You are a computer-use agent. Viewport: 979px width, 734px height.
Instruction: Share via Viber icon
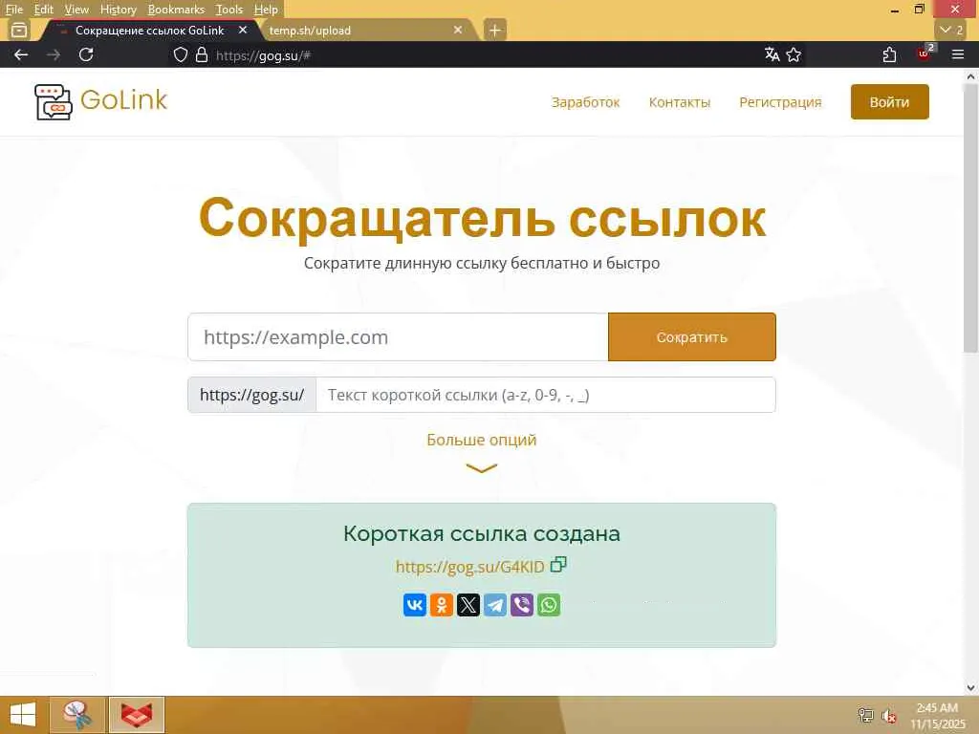pyautogui.click(x=522, y=605)
